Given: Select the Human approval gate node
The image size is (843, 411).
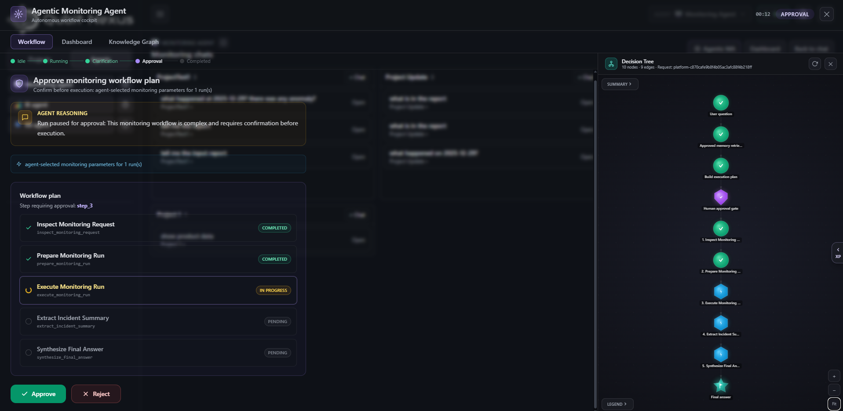Looking at the screenshot, I should [721, 197].
